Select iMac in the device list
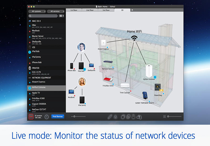The width and height of the screenshot is (210, 146). [47, 26]
